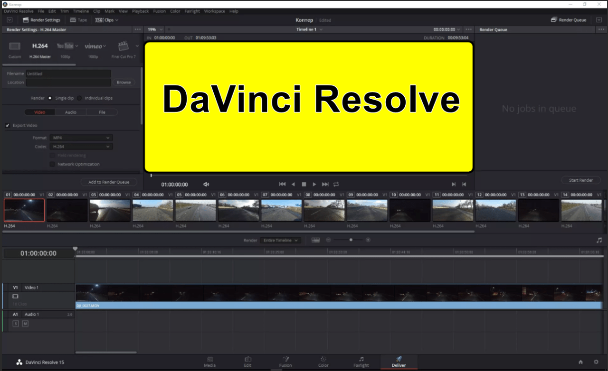Select the YouTube render preset icon

(x=65, y=46)
